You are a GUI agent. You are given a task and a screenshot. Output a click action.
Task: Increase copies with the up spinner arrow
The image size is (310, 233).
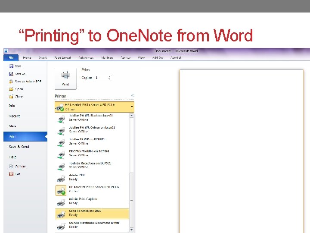[109, 76]
